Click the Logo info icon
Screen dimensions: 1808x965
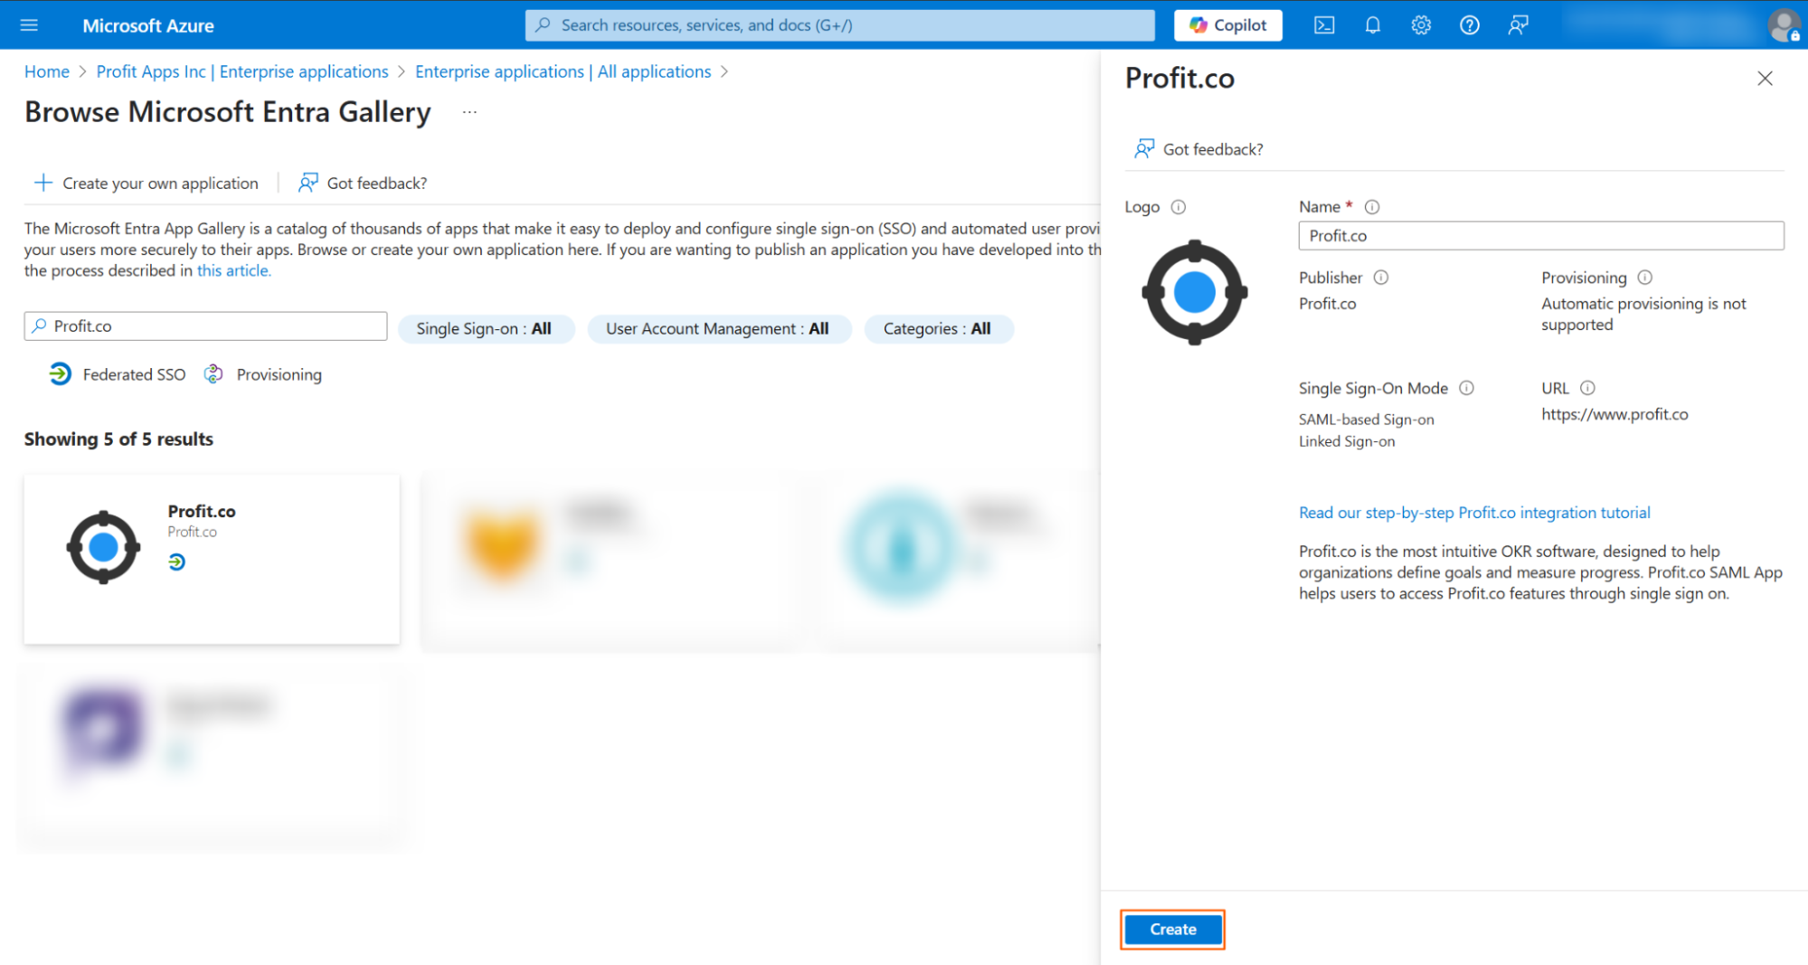[1179, 207]
